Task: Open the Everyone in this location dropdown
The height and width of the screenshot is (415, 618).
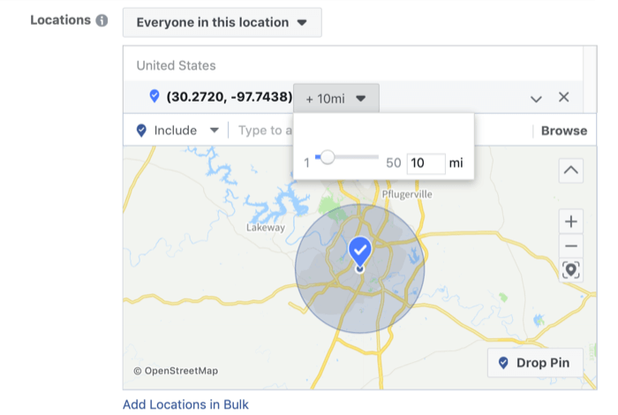Action: point(222,22)
